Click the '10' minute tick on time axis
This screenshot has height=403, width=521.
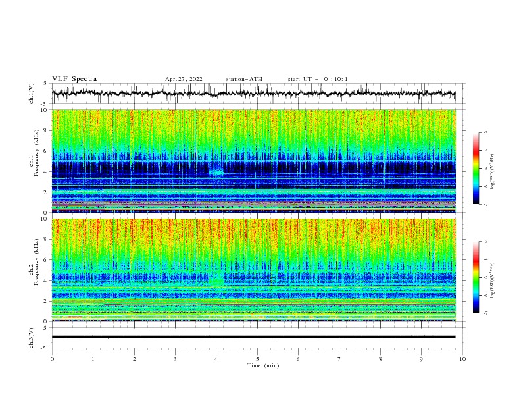[x=462, y=359]
